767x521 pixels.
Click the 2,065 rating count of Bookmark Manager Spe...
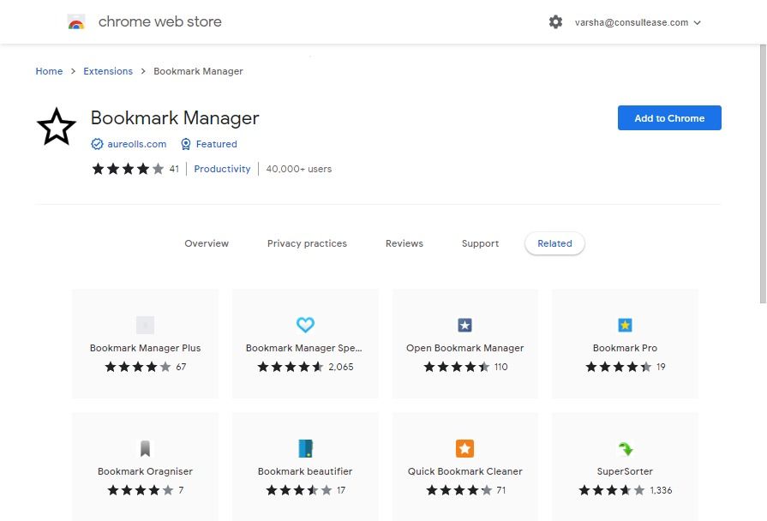tap(341, 367)
